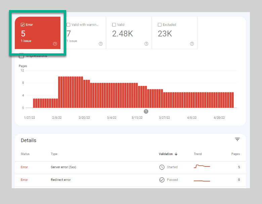Click the annotation marker on chart timeline
Image resolution: width=262 pixels, height=204 pixels.
146,111
